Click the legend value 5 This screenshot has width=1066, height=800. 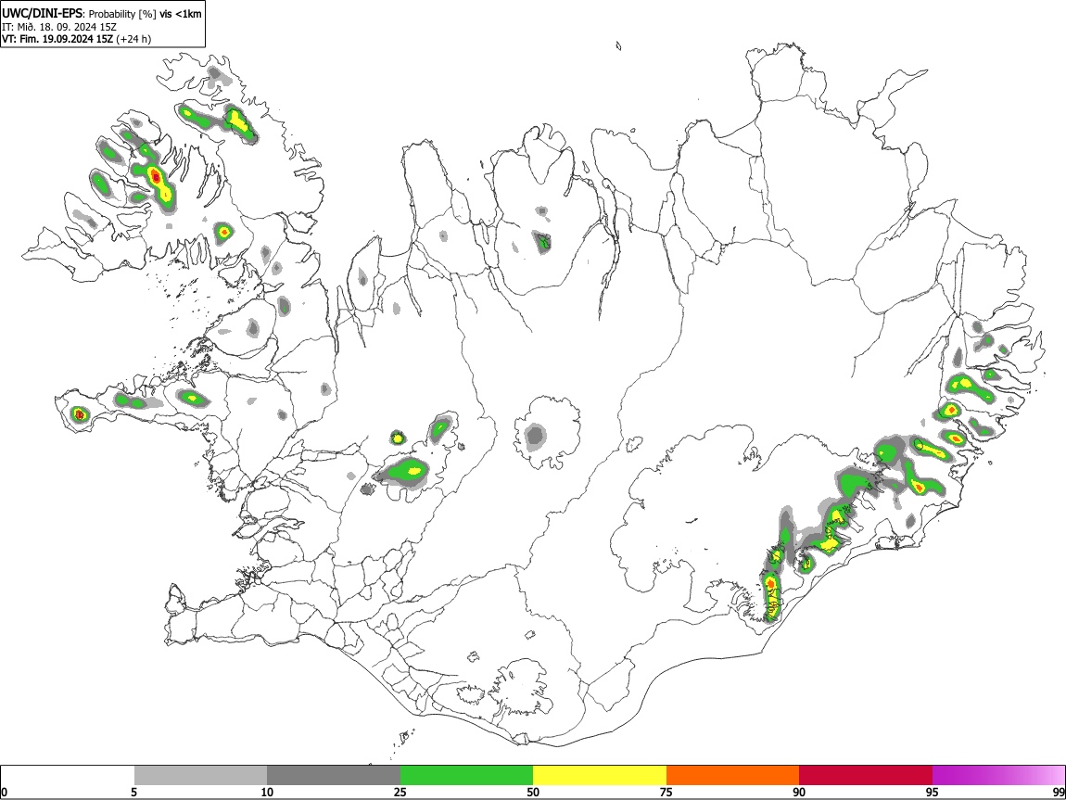click(133, 792)
